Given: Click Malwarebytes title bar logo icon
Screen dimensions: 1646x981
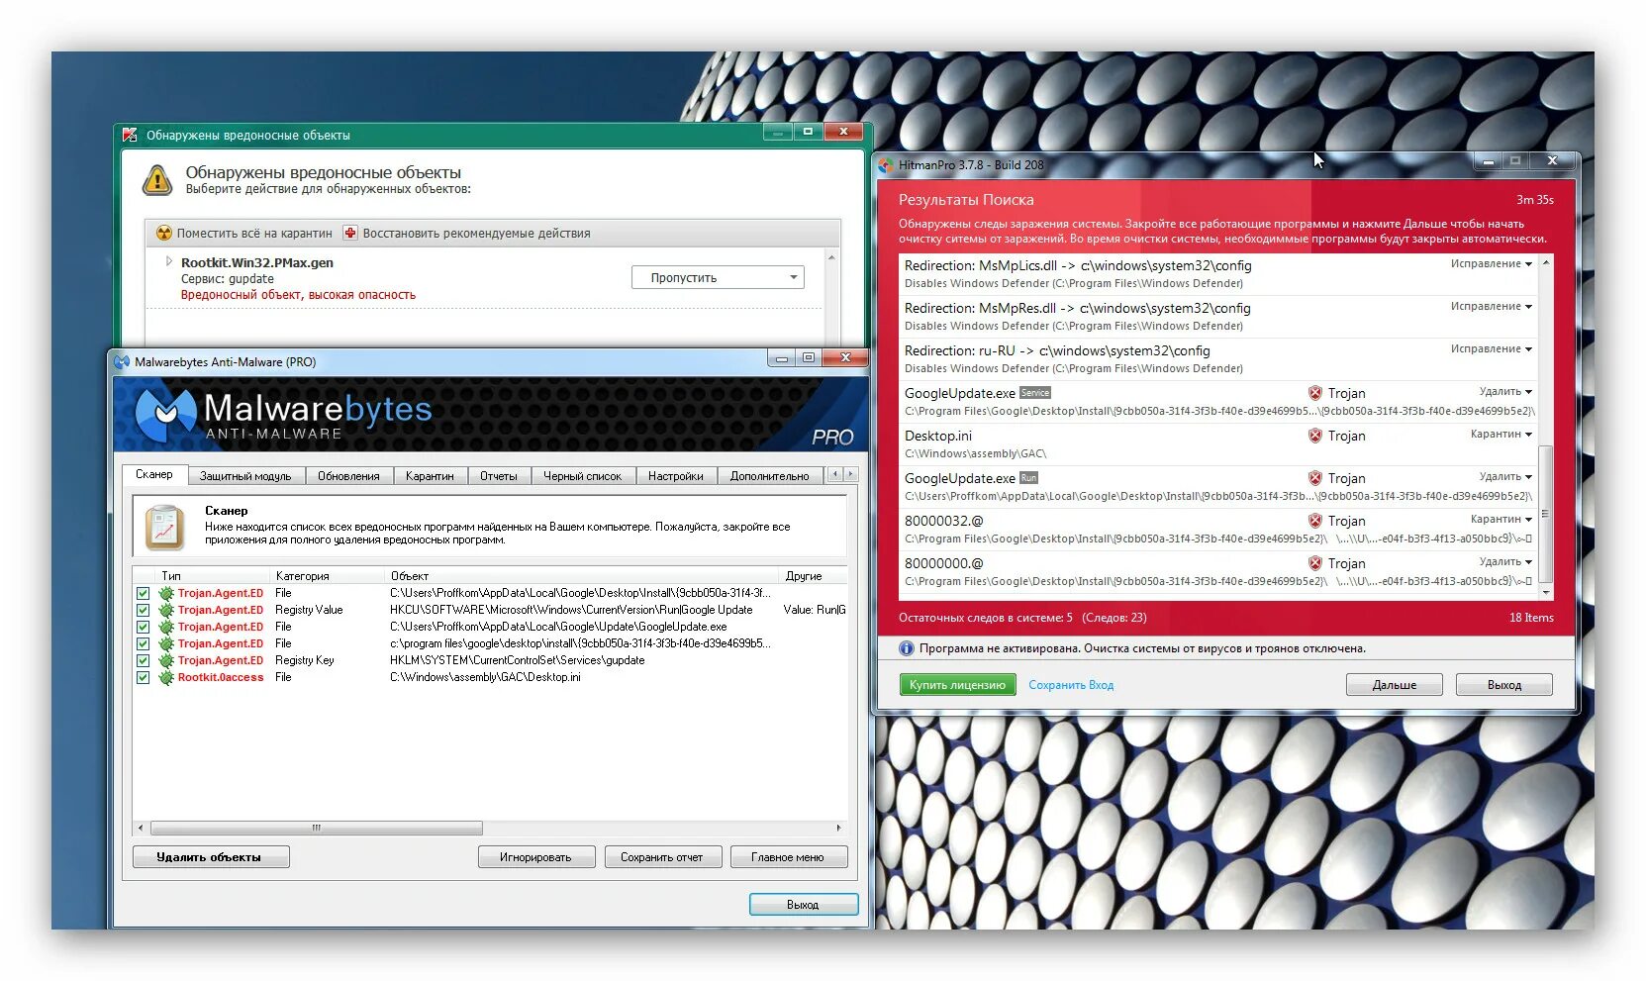Looking at the screenshot, I should point(122,362).
